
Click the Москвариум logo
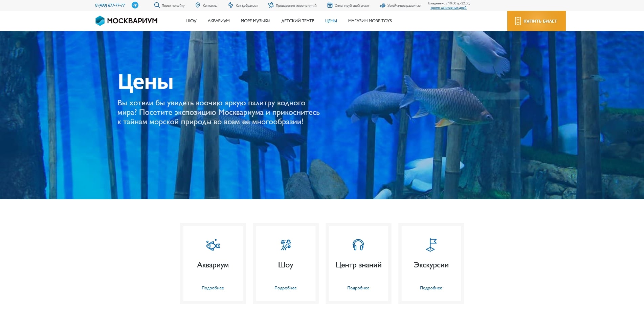127,21
